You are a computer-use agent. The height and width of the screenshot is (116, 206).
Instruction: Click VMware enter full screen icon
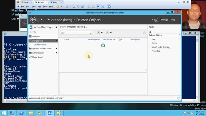(98, 6)
